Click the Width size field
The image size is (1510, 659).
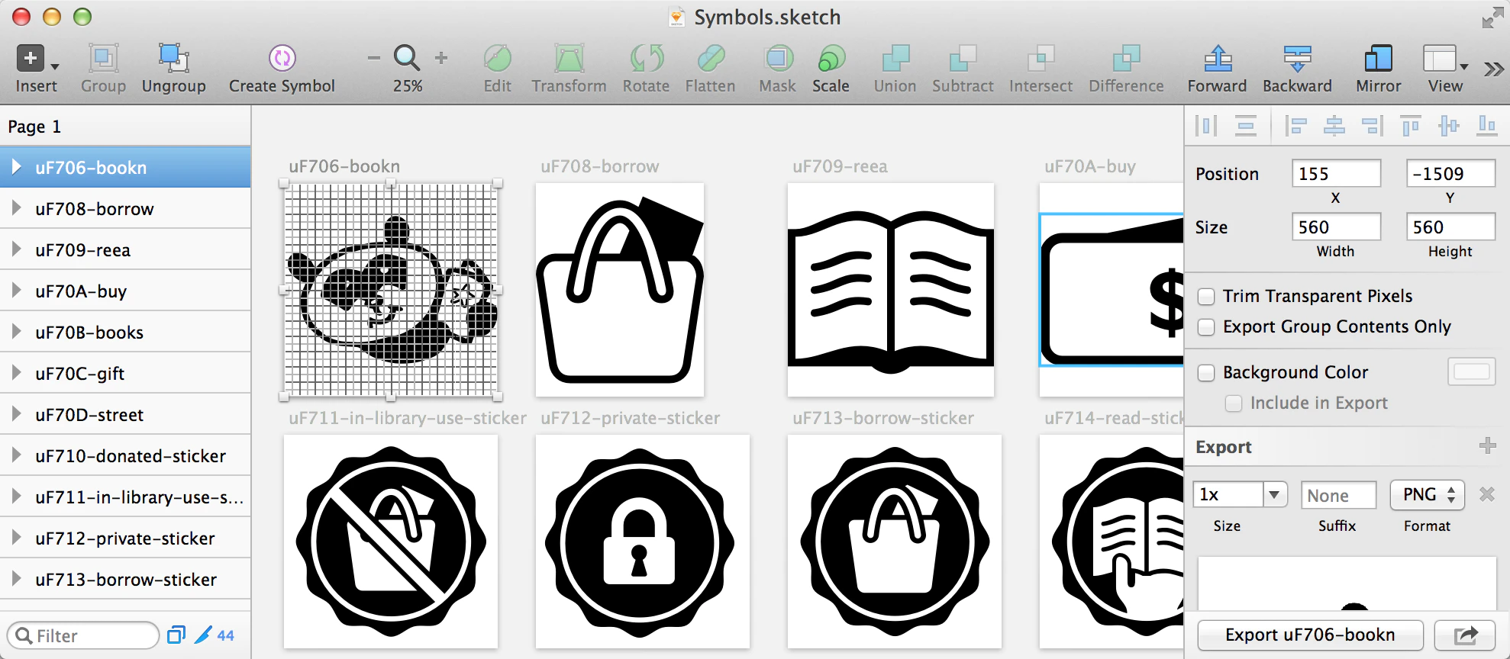pyautogui.click(x=1336, y=227)
